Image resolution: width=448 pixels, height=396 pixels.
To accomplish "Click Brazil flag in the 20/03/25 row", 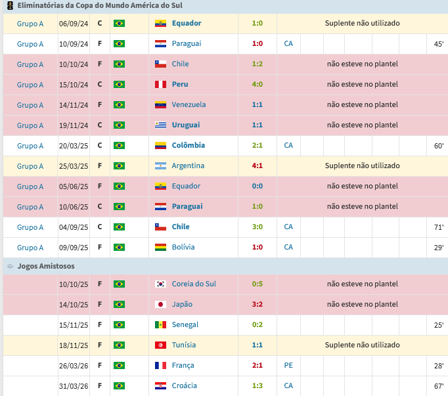I will point(119,145).
